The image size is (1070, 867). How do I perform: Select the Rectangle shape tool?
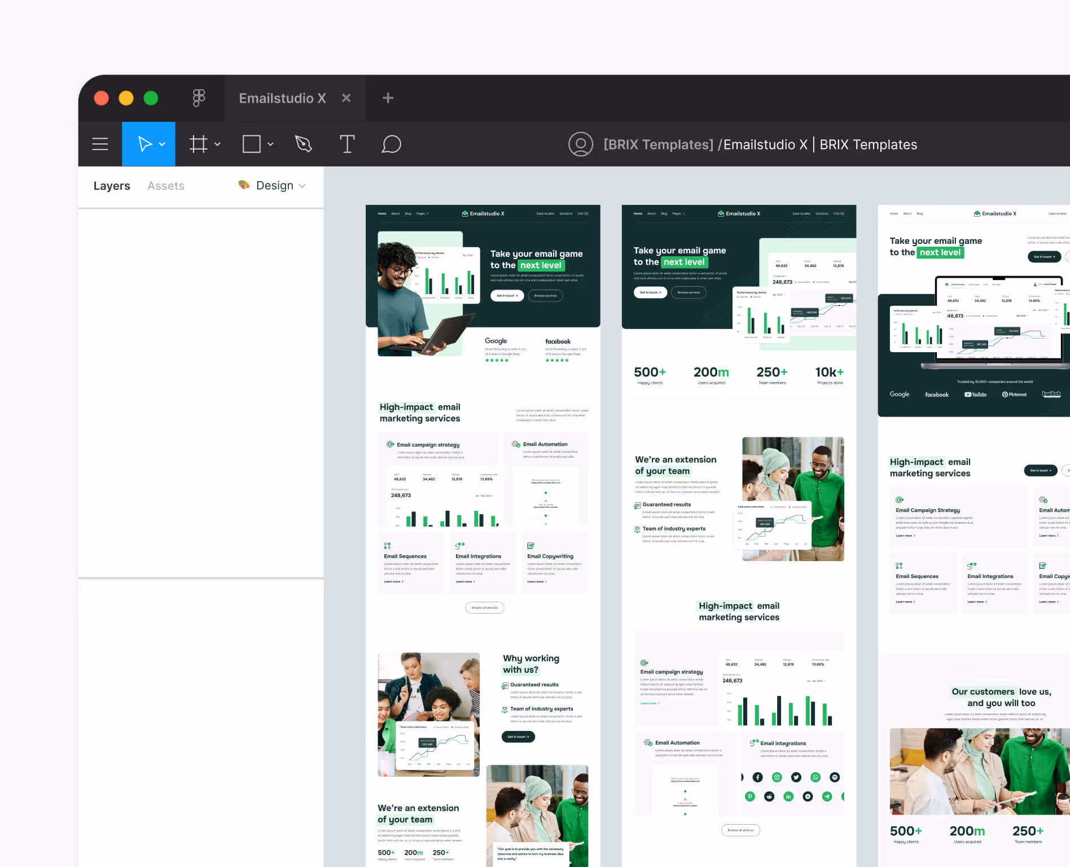[x=252, y=144]
